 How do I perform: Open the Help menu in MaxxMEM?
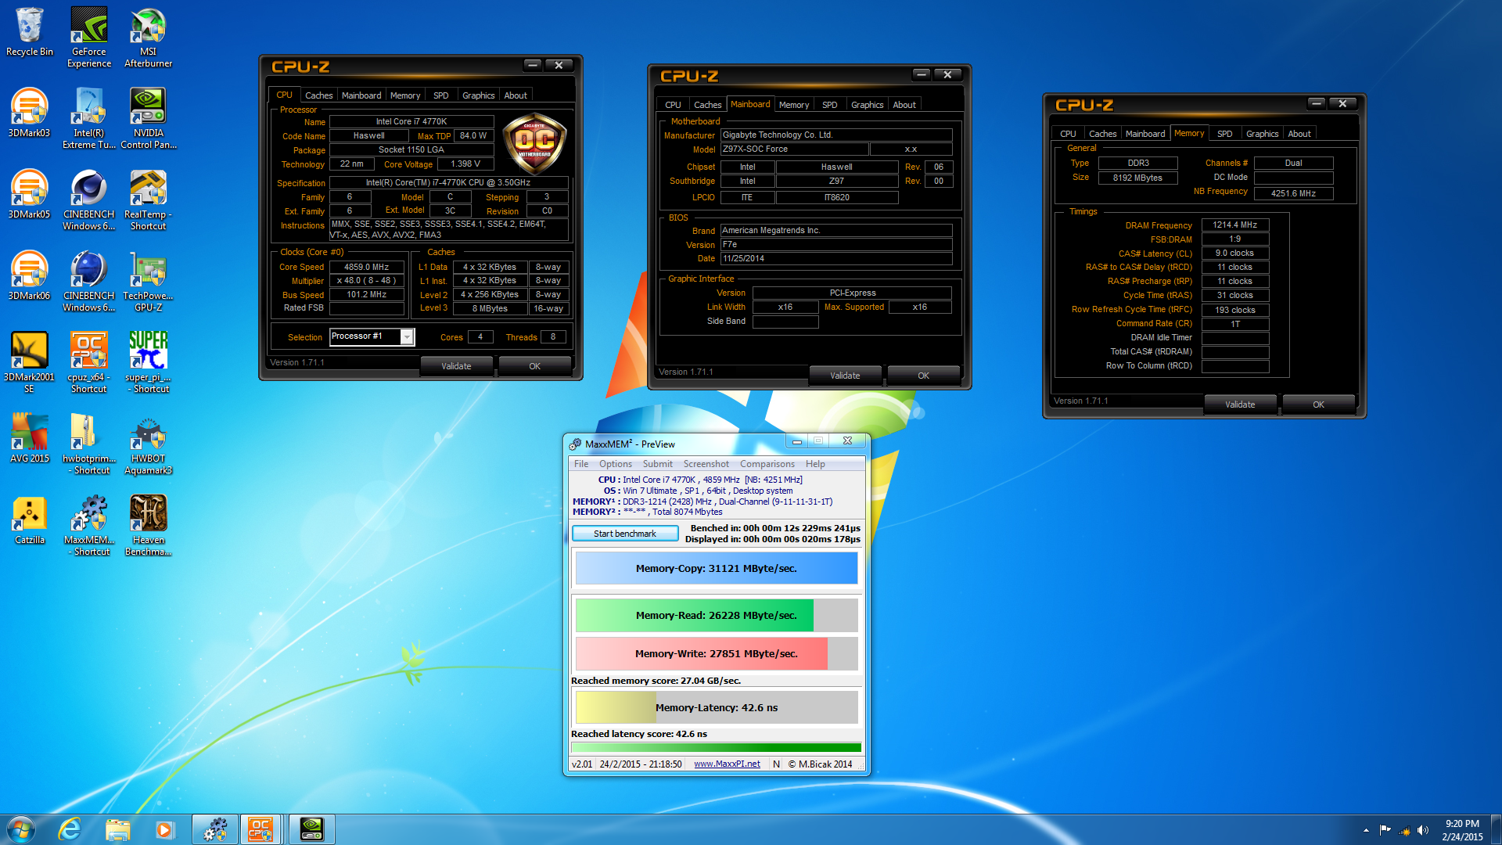click(x=815, y=464)
